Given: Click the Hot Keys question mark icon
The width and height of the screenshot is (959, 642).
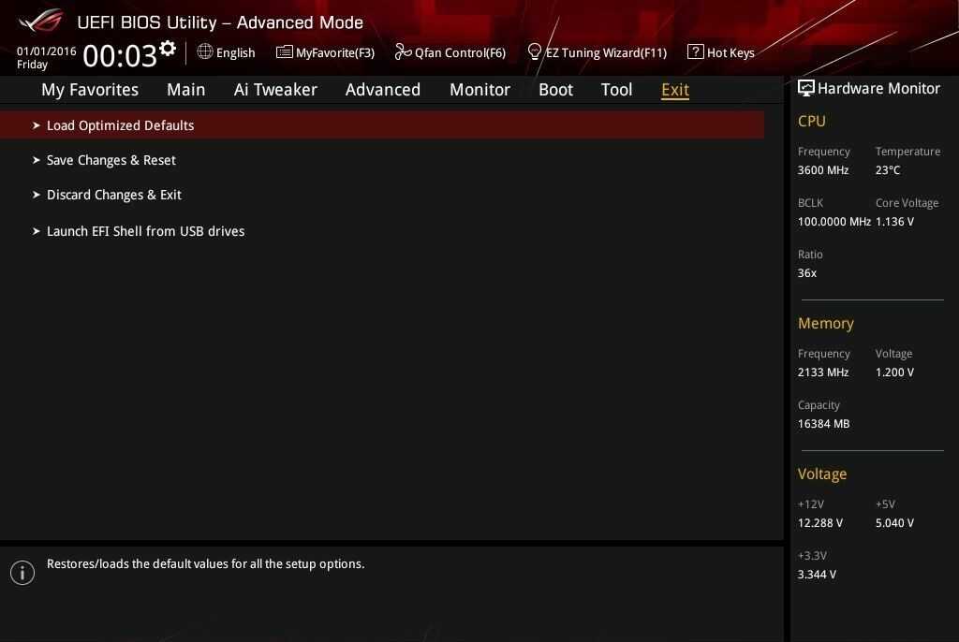Looking at the screenshot, I should click(x=695, y=51).
